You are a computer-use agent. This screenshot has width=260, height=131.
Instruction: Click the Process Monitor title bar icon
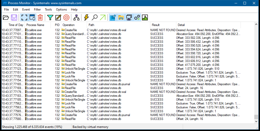click(5, 3)
